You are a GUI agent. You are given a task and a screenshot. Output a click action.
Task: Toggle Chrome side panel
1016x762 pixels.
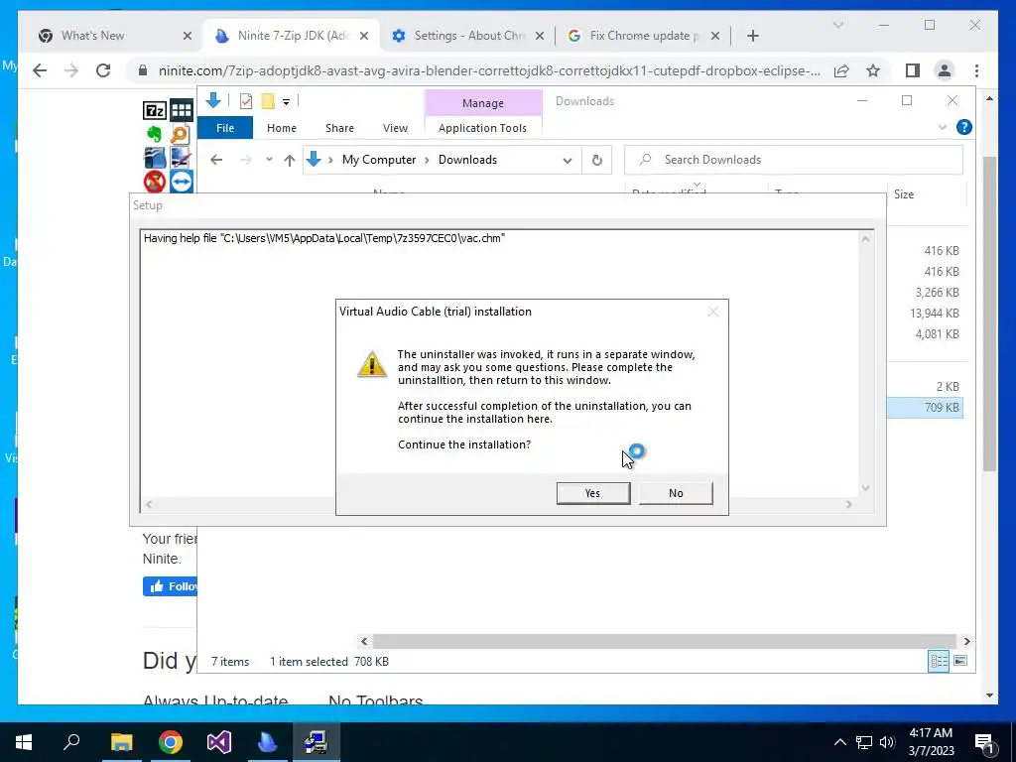pyautogui.click(x=913, y=70)
